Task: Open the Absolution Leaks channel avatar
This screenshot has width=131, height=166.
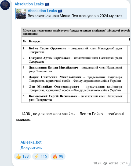Action: click(x=5, y=5)
